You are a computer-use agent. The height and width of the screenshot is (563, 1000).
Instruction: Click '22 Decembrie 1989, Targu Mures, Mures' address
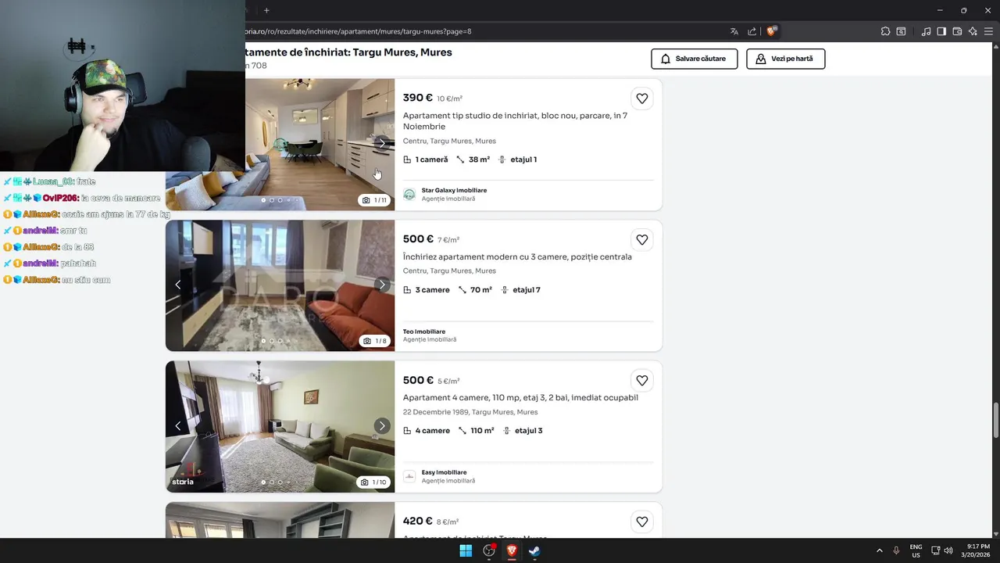click(470, 412)
